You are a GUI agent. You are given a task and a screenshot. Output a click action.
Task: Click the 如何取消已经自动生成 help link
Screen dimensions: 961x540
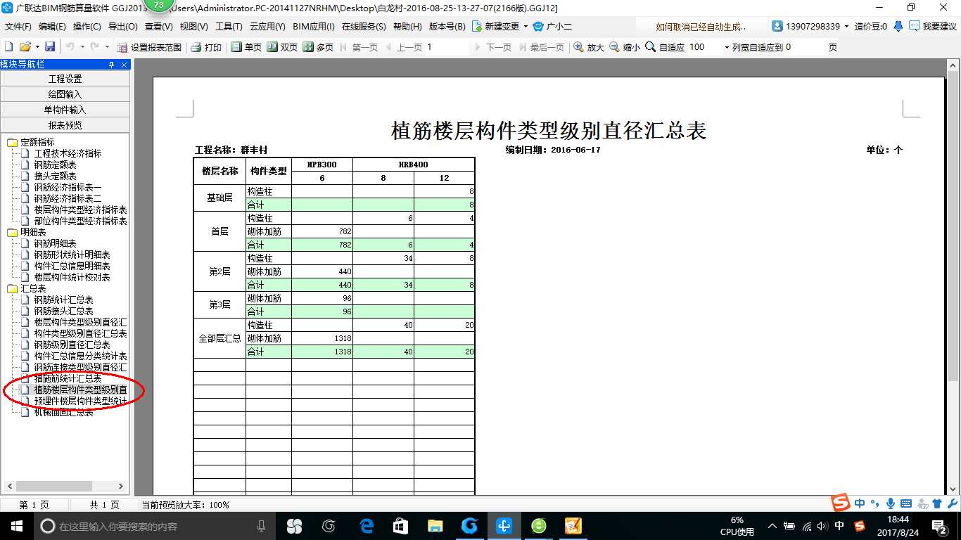point(700,27)
